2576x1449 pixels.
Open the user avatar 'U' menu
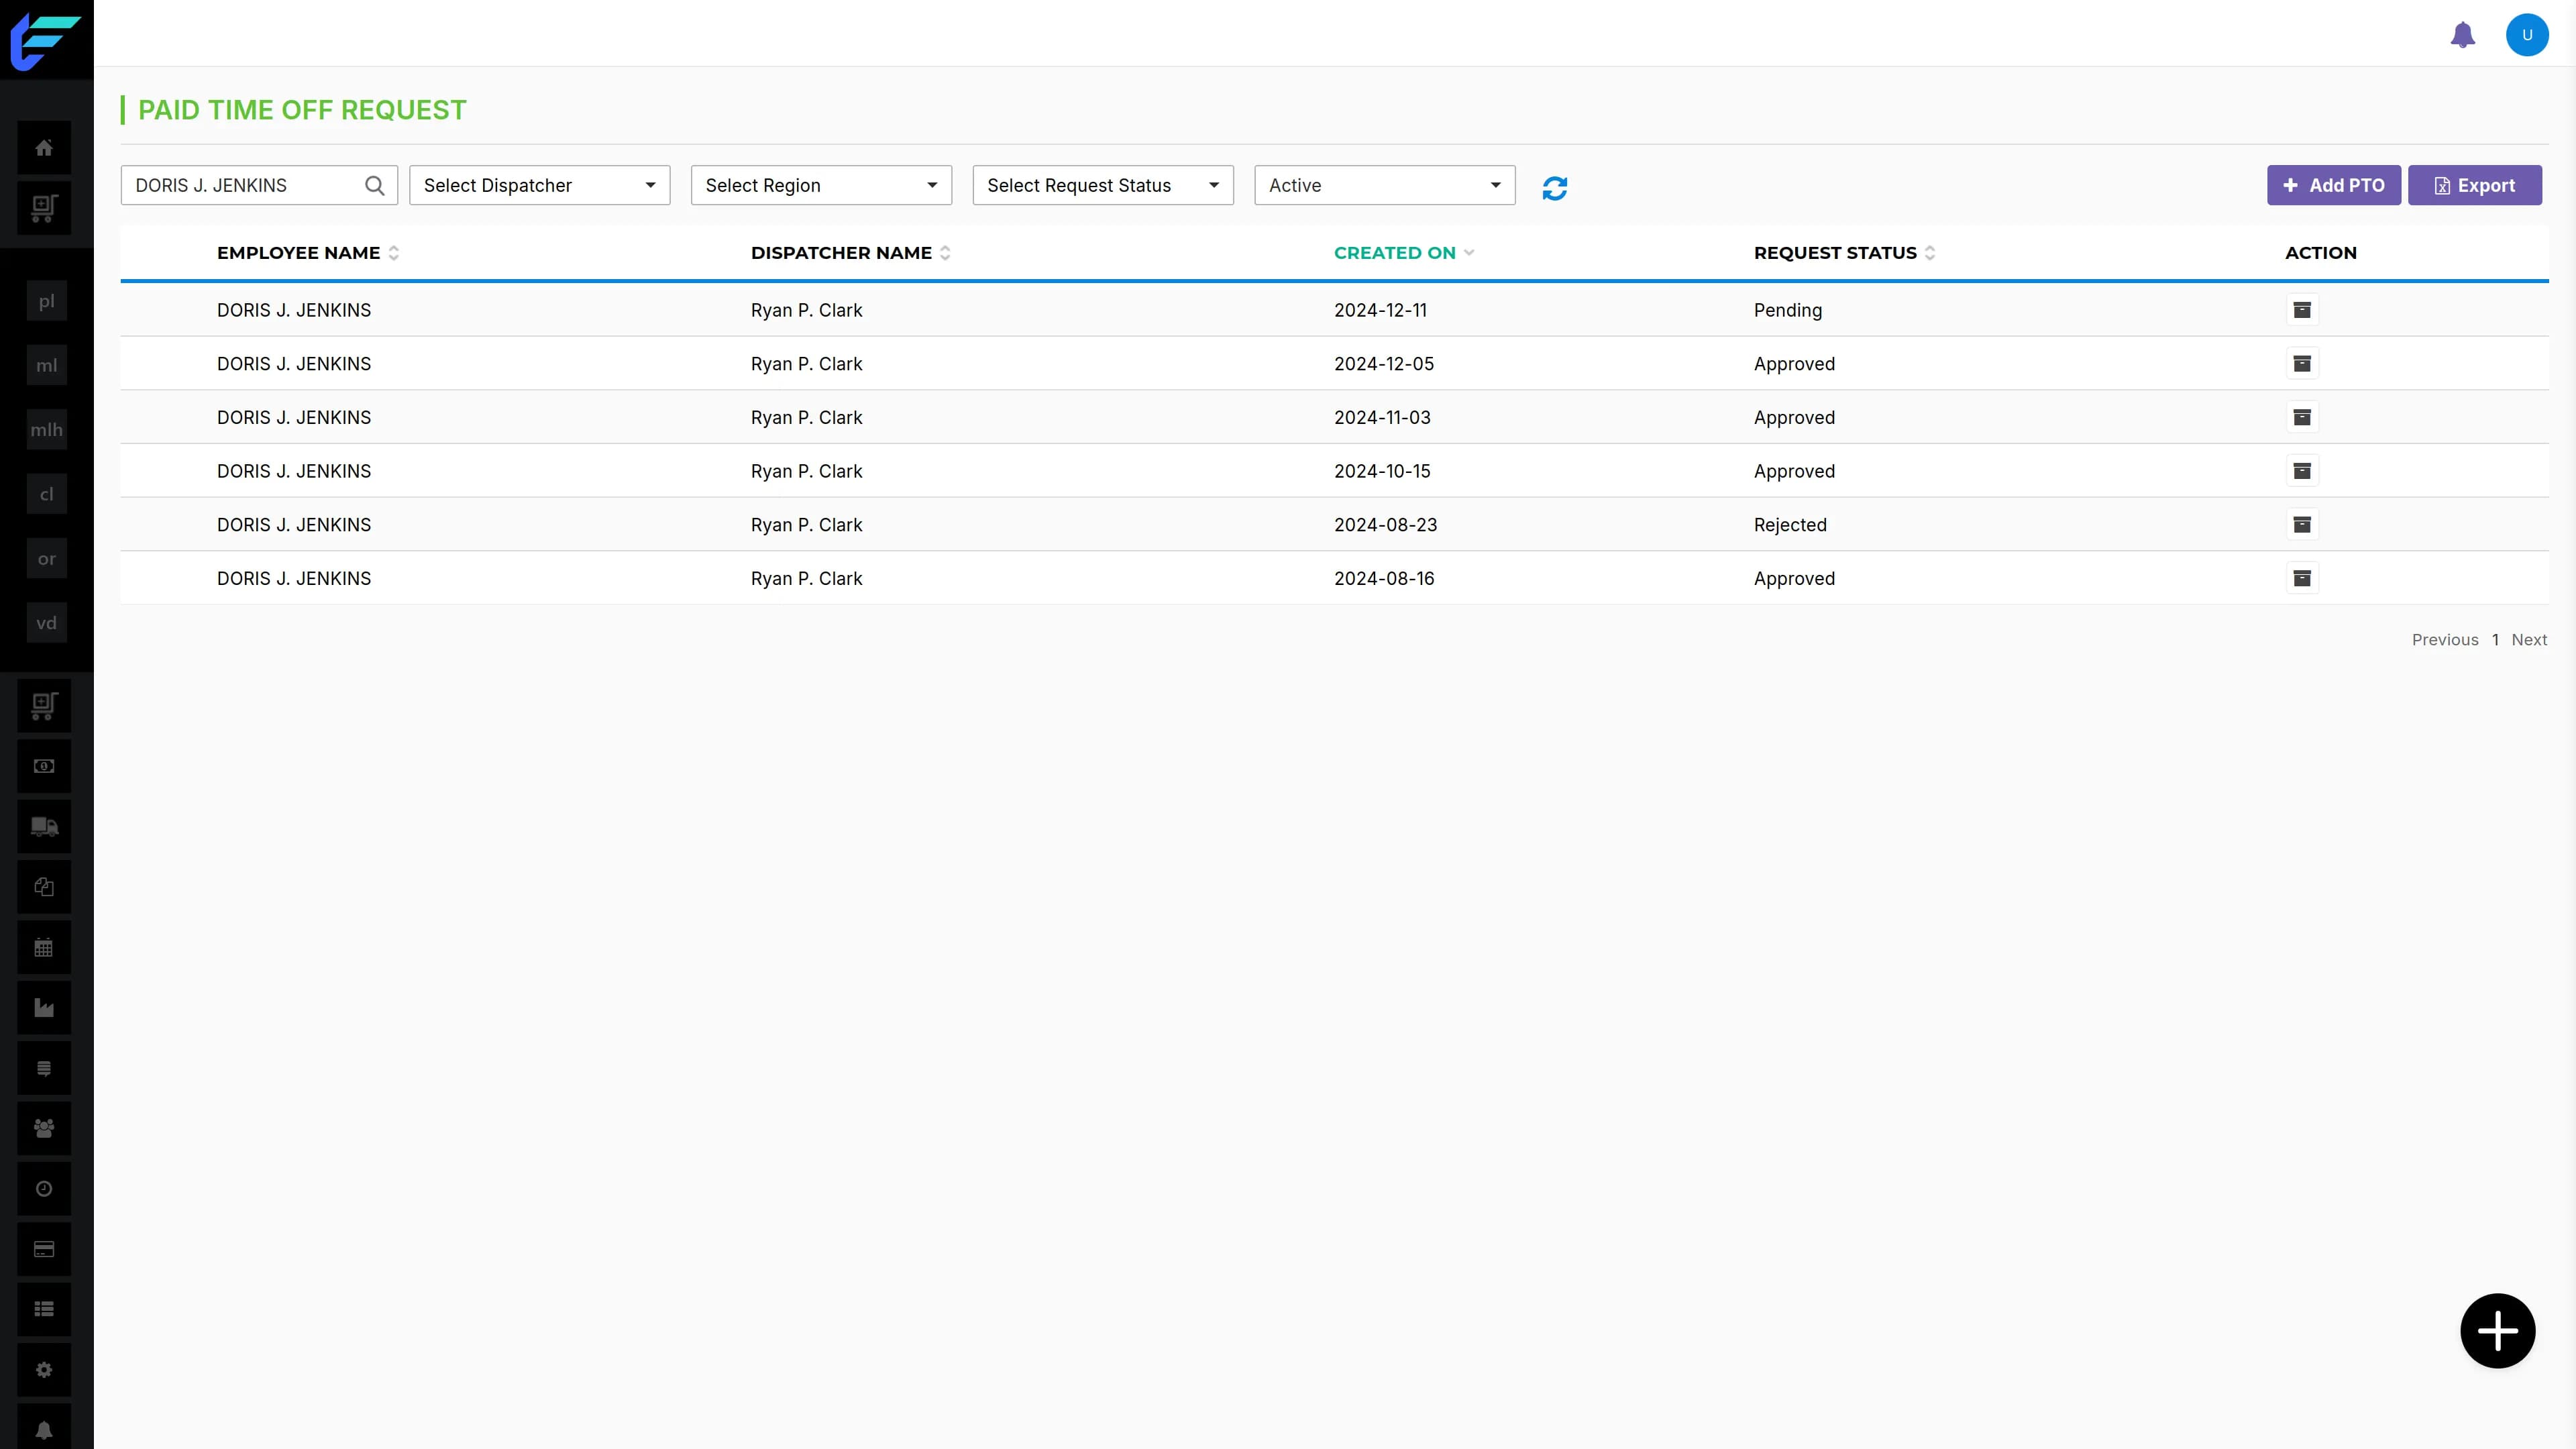(x=2527, y=35)
